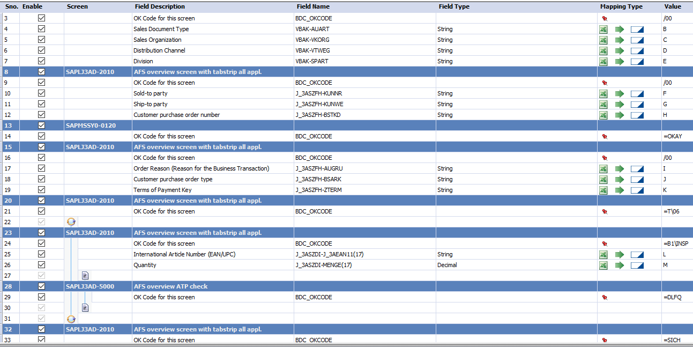Click the blue field icon for Division row
Screen dimensions: 693x347
637,61
